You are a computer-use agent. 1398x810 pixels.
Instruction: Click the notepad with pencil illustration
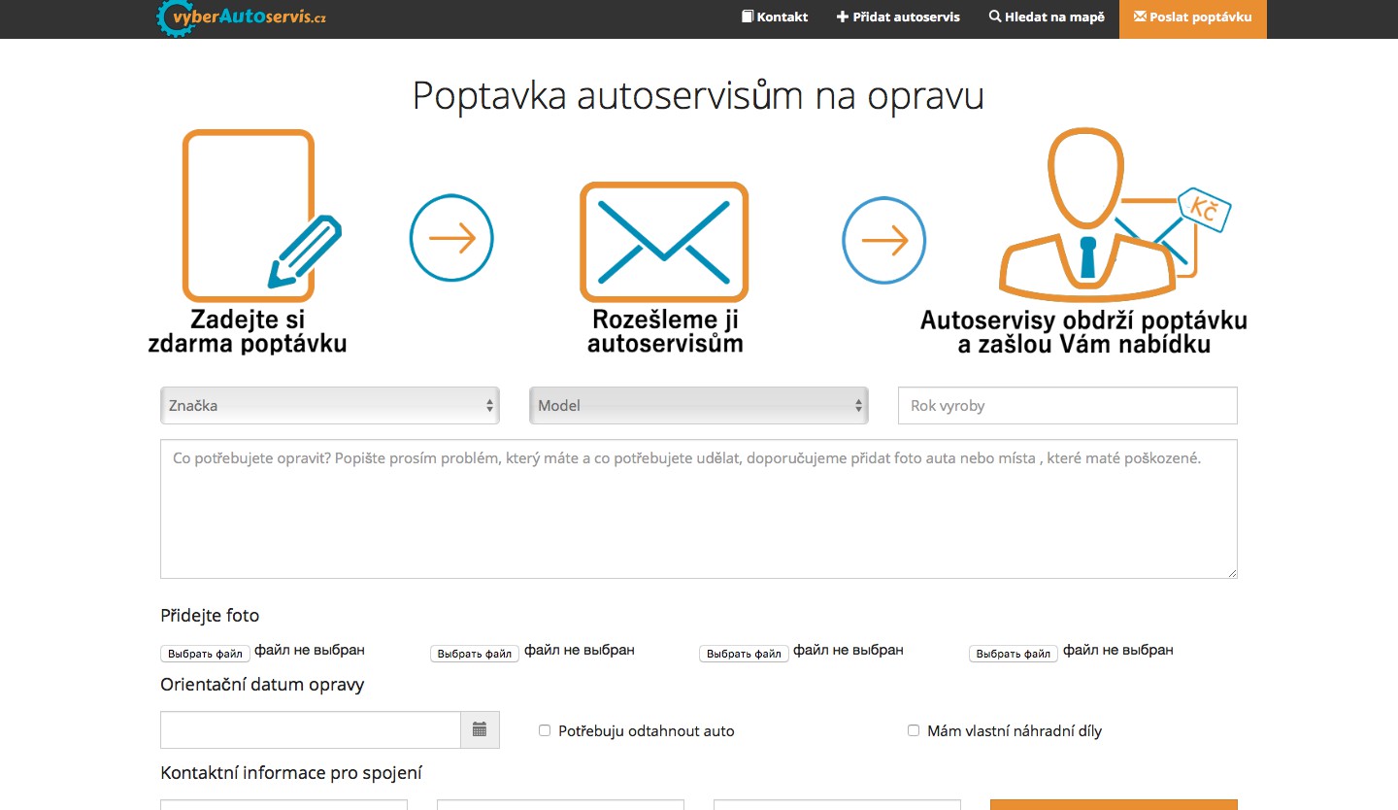[260, 215]
